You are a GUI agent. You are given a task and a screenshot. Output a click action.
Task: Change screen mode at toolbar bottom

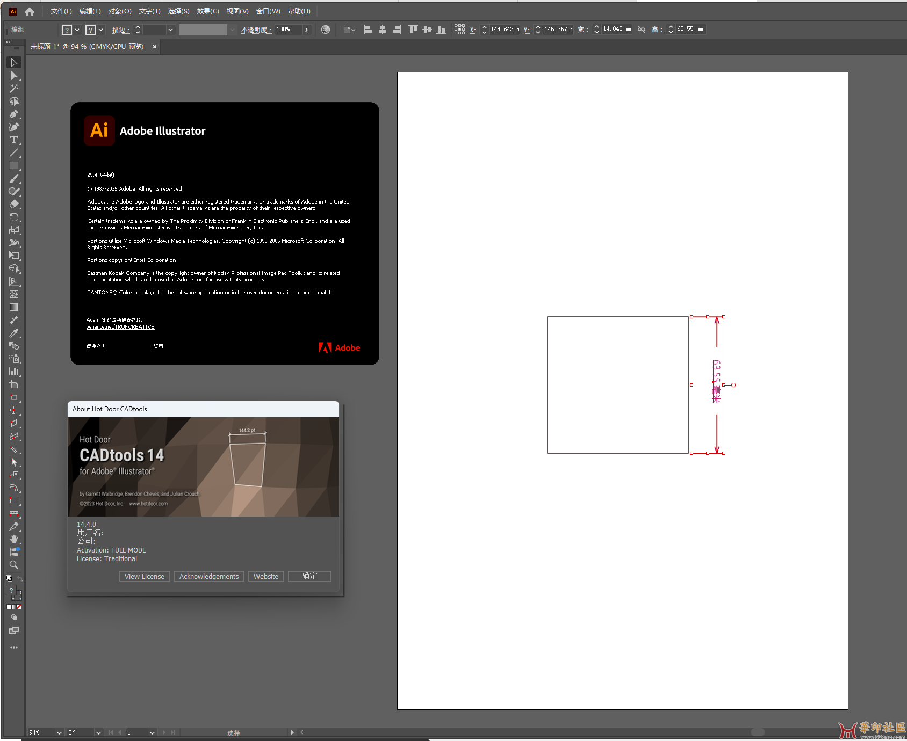coord(14,630)
